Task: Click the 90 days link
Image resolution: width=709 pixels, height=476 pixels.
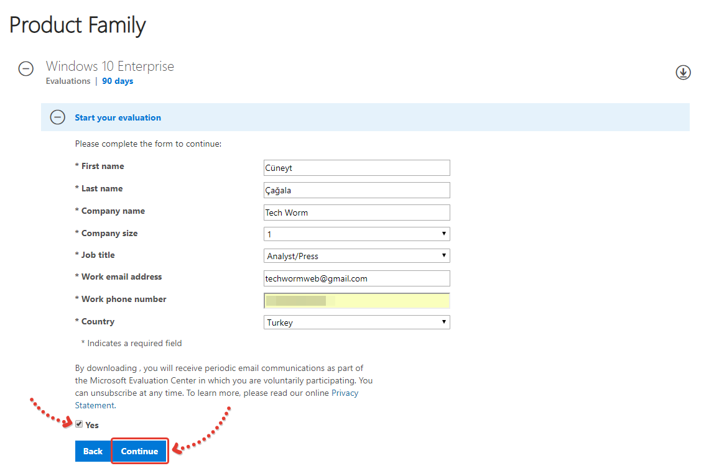Action: 118,81
